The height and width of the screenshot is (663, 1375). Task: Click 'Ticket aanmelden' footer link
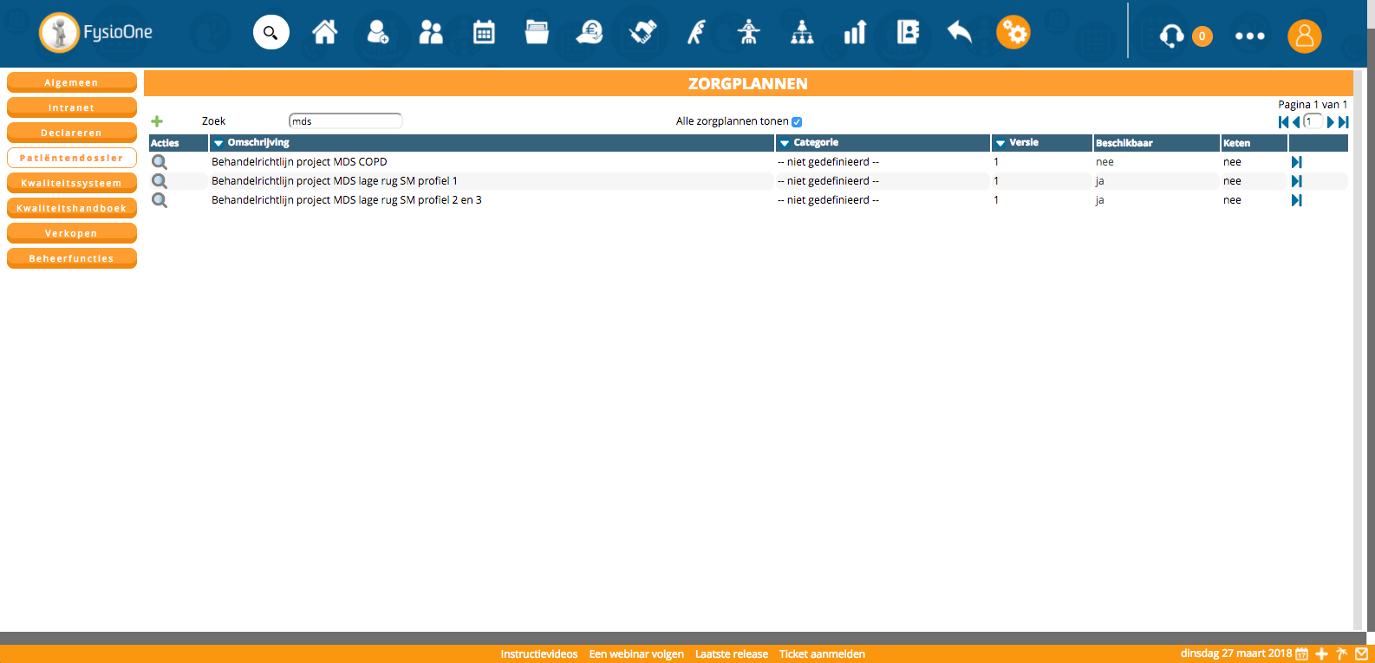point(822,654)
